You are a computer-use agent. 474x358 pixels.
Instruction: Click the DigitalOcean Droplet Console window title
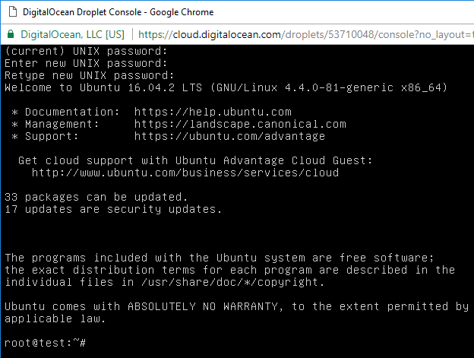[118, 12]
